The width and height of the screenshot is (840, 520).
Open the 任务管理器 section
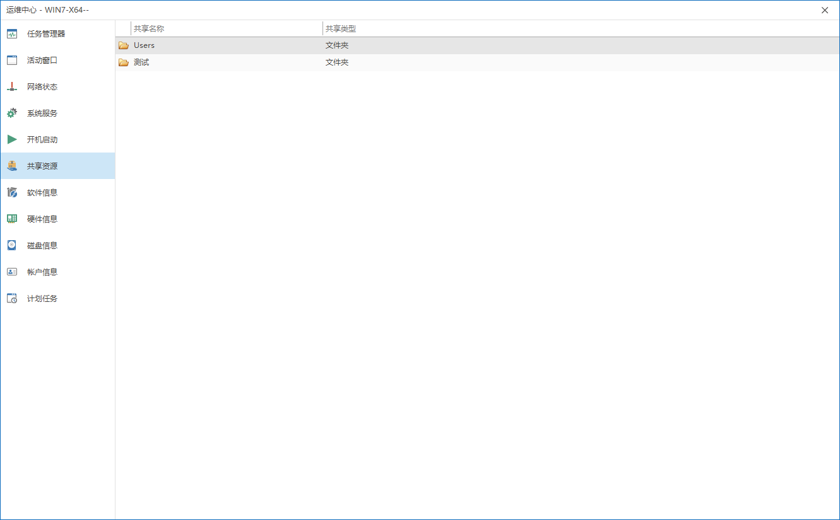click(57, 33)
